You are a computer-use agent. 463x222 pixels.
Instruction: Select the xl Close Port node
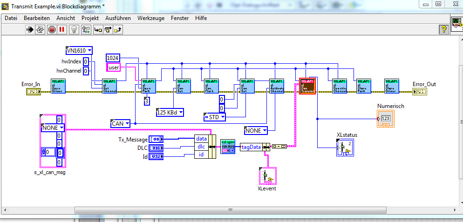tap(364, 86)
